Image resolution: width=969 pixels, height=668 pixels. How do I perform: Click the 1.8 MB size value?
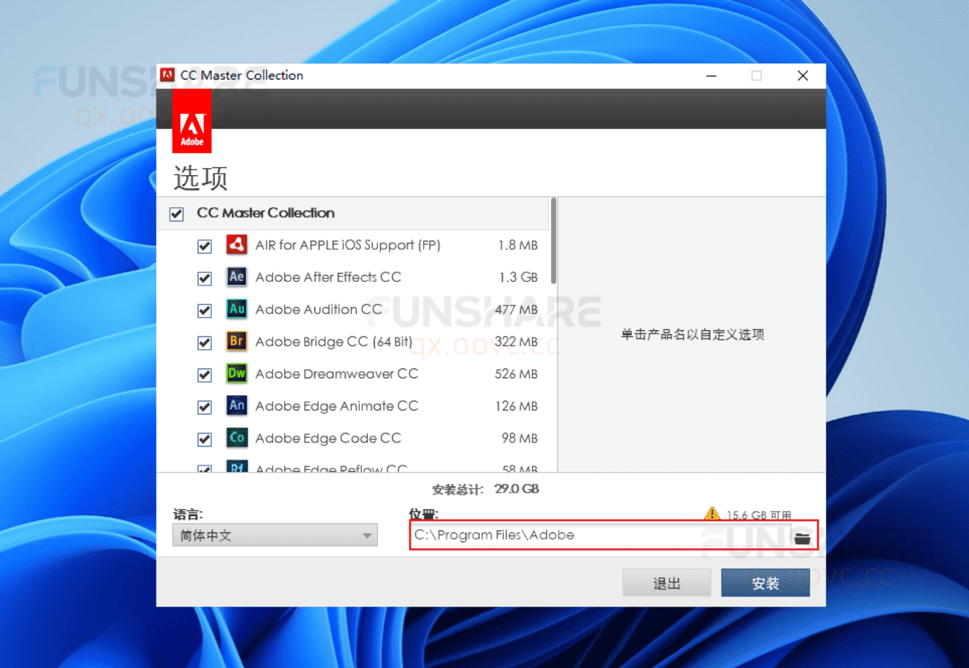coord(518,245)
